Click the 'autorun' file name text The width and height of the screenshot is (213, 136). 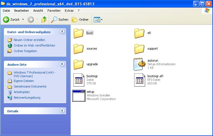[x=153, y=60]
